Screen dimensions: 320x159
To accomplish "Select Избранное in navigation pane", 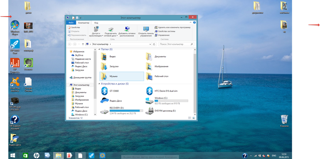I will point(77,51).
